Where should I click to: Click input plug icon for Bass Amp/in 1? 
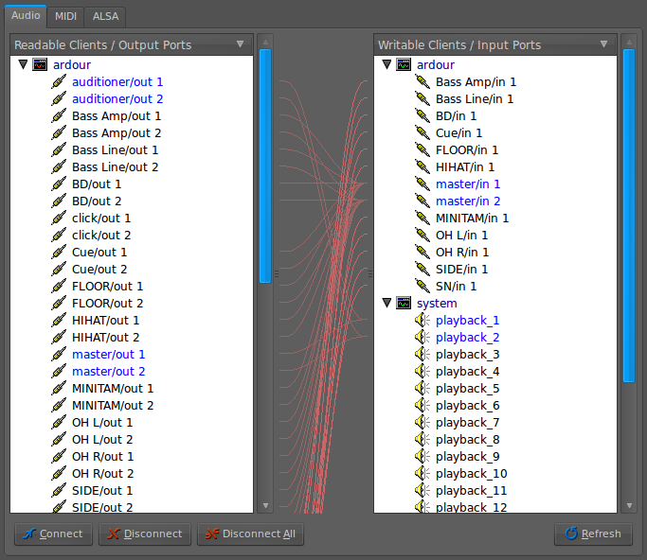[x=422, y=82]
